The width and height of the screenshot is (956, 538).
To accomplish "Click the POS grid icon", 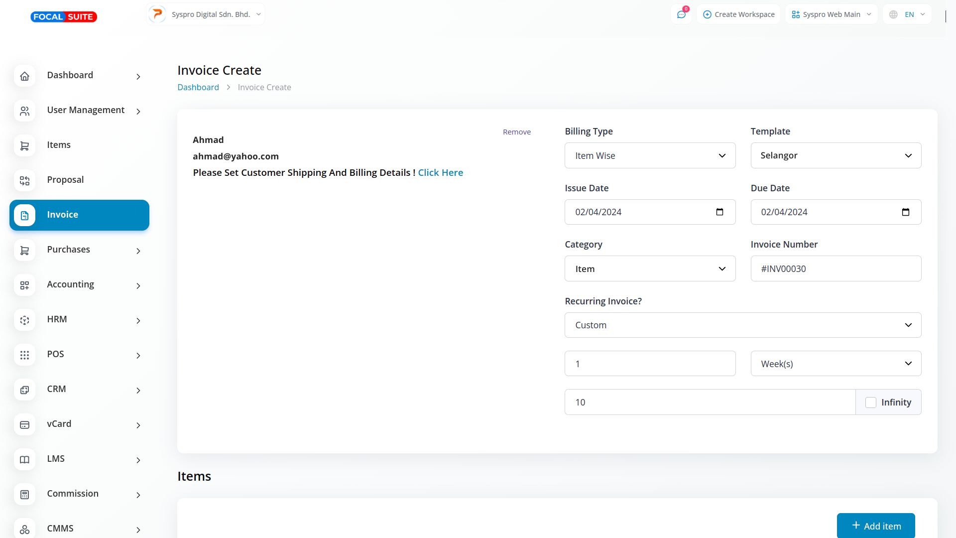I will pyautogui.click(x=24, y=355).
